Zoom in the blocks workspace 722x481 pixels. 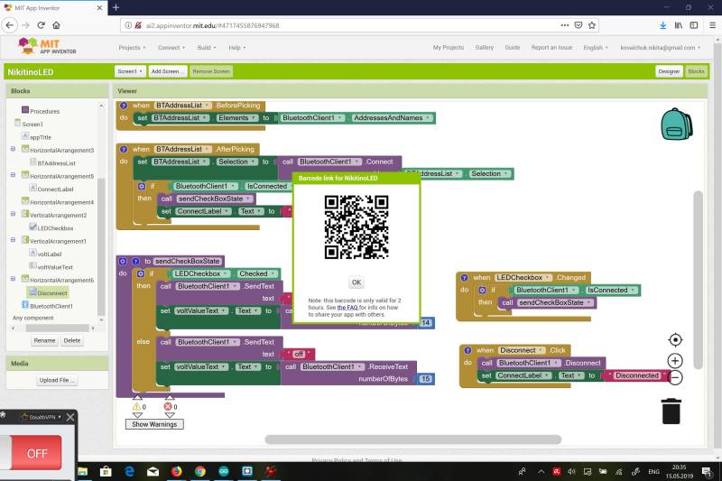click(675, 360)
